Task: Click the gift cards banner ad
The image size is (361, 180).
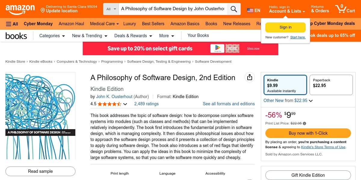Action: [x=180, y=48]
